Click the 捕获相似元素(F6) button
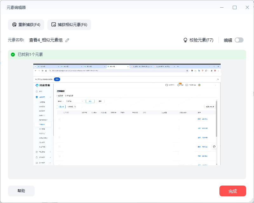The height and width of the screenshot is (203, 254). [x=69, y=25]
